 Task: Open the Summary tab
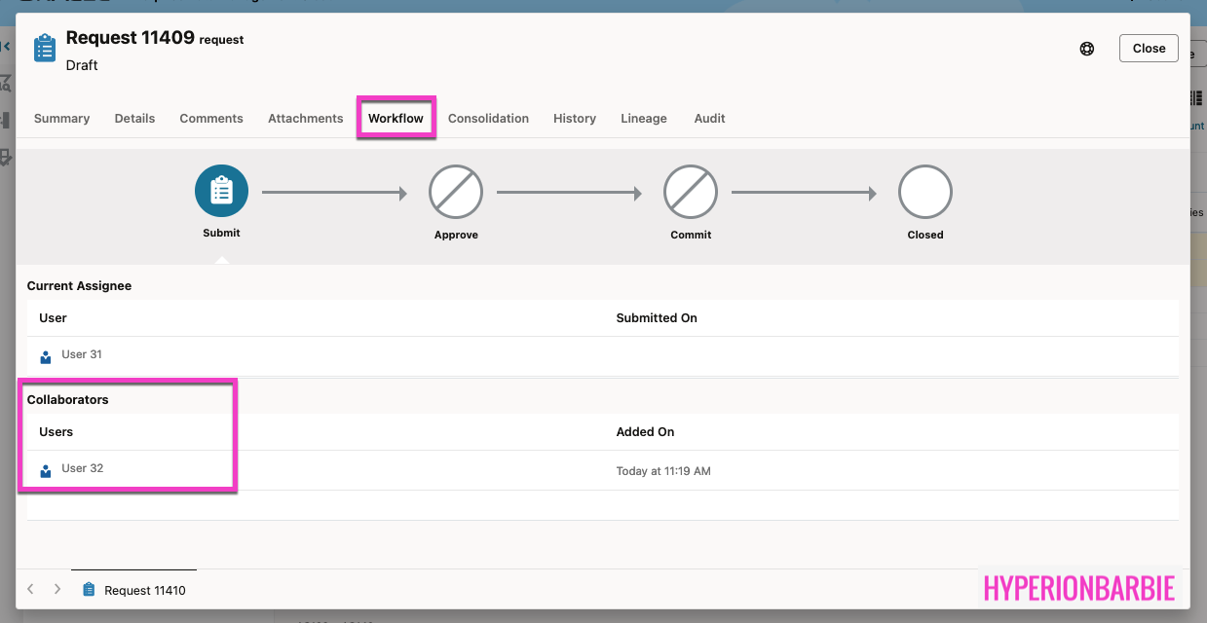coord(61,119)
